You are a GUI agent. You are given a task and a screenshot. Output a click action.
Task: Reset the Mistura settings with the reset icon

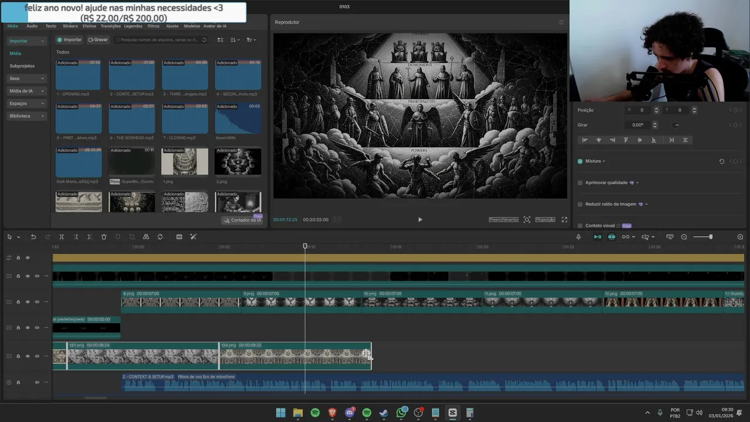(x=722, y=161)
